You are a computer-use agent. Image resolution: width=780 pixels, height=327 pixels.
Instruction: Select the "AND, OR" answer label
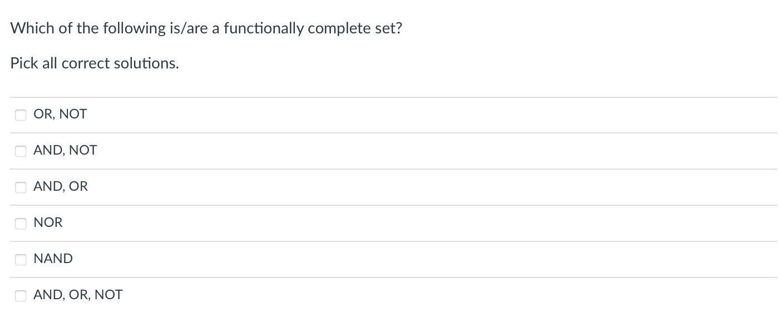[x=61, y=186]
